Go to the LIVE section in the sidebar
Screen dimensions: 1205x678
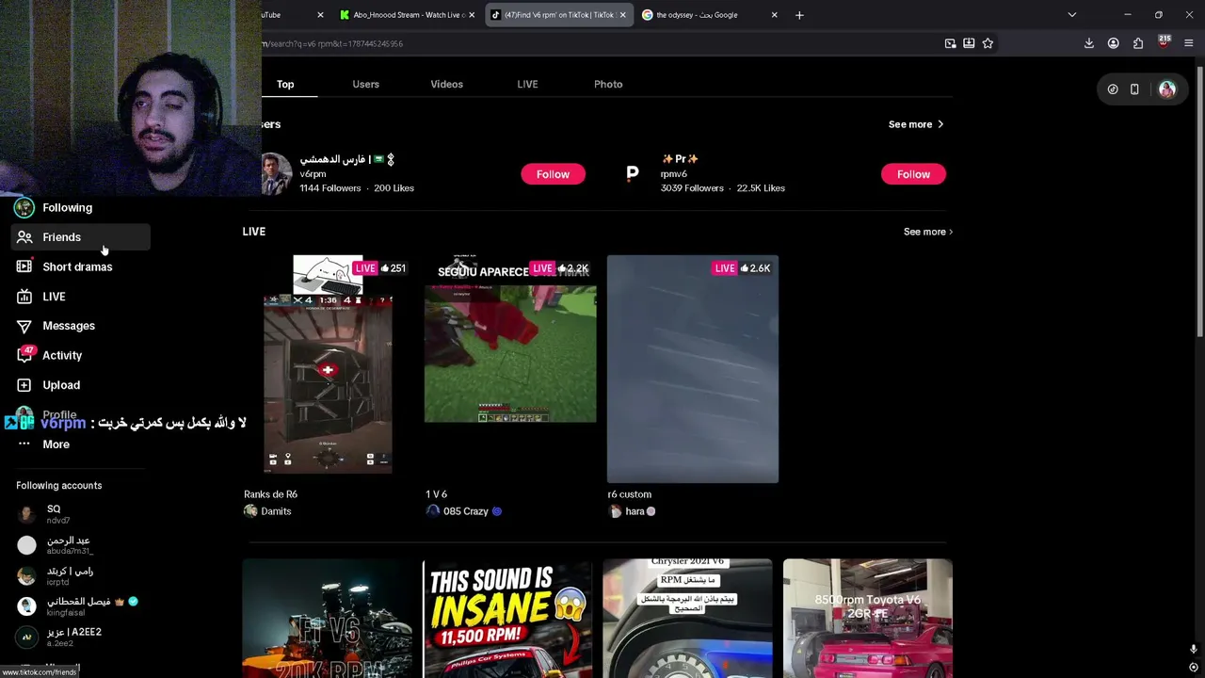click(x=54, y=297)
